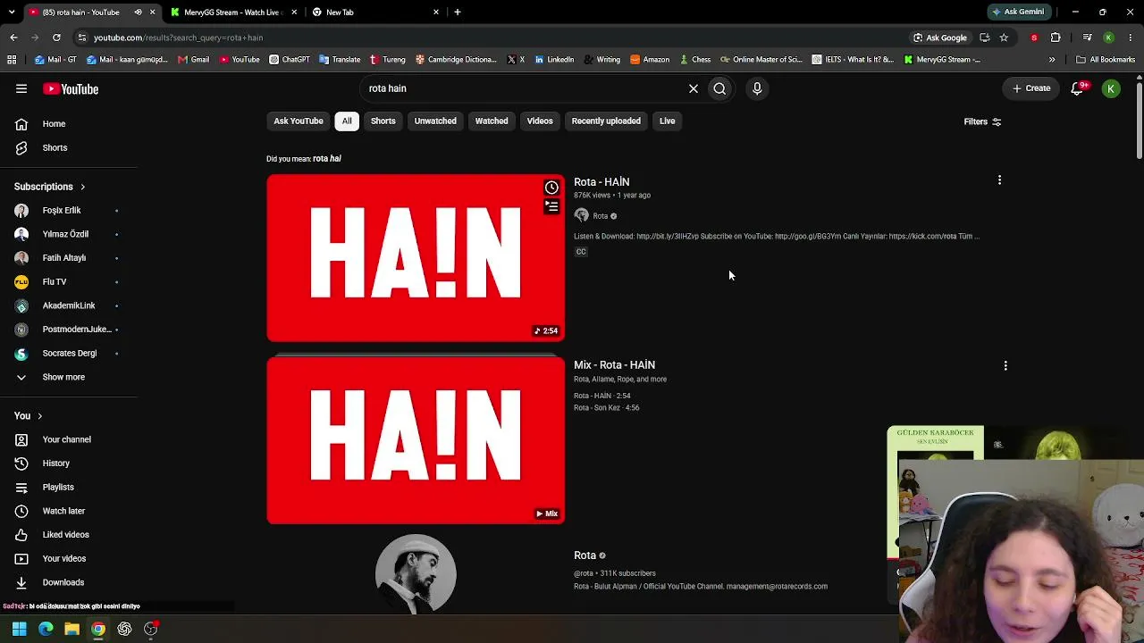Viewport: 1144px width, 643px height.
Task: Expand the Subscriptions section chevron
Action: [82, 187]
